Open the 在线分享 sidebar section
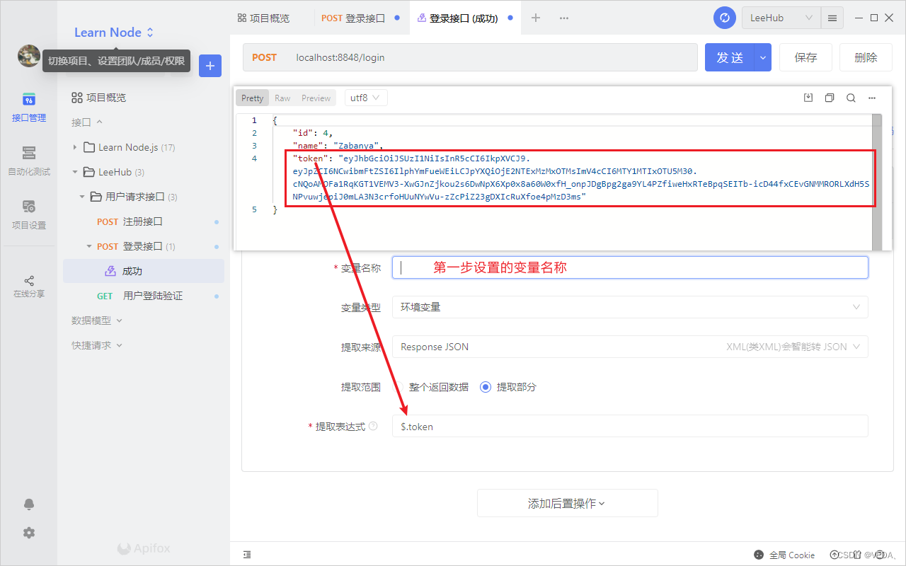 click(28, 286)
